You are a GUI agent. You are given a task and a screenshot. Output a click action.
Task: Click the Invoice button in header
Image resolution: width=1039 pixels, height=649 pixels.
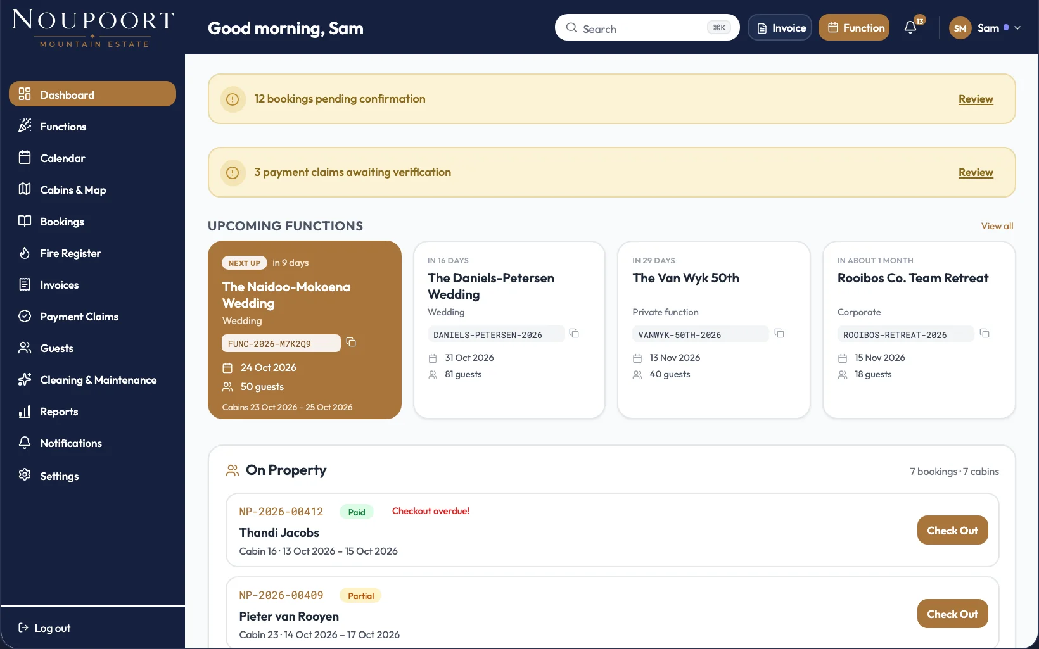tap(780, 27)
